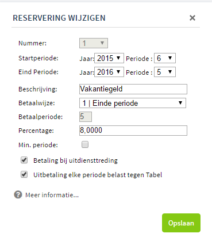Open the Startperiode Jaar 2015 dropdown
This screenshot has height=241, width=212.
[x=109, y=58]
